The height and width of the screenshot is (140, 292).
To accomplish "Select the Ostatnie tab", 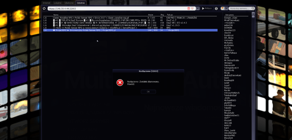I will pos(81,3).
